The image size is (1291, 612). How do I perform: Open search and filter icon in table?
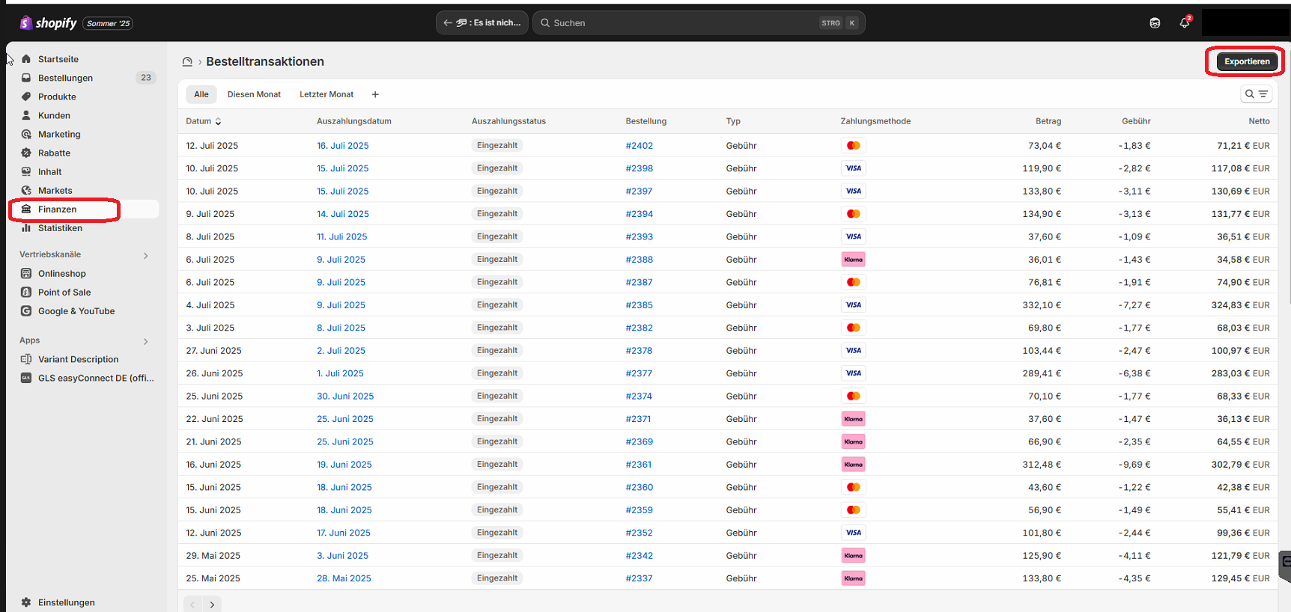[x=1256, y=94]
